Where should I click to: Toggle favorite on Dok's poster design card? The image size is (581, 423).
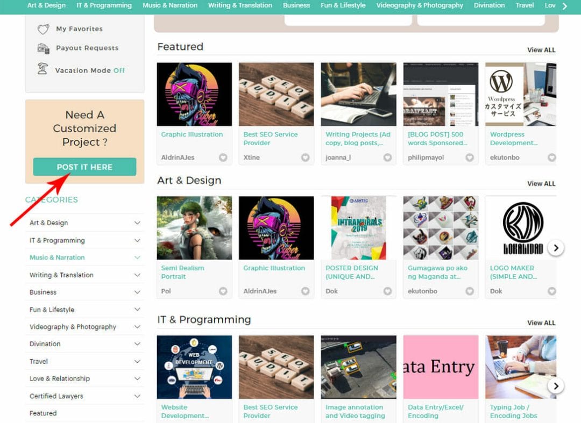click(387, 291)
